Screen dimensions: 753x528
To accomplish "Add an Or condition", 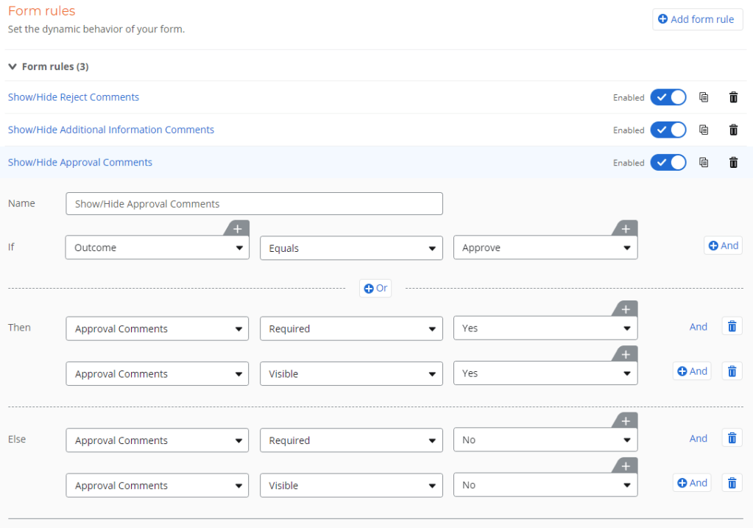I will coord(375,289).
